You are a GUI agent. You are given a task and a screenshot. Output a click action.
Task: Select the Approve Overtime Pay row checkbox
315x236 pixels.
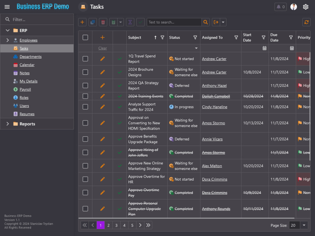[x=85, y=193]
